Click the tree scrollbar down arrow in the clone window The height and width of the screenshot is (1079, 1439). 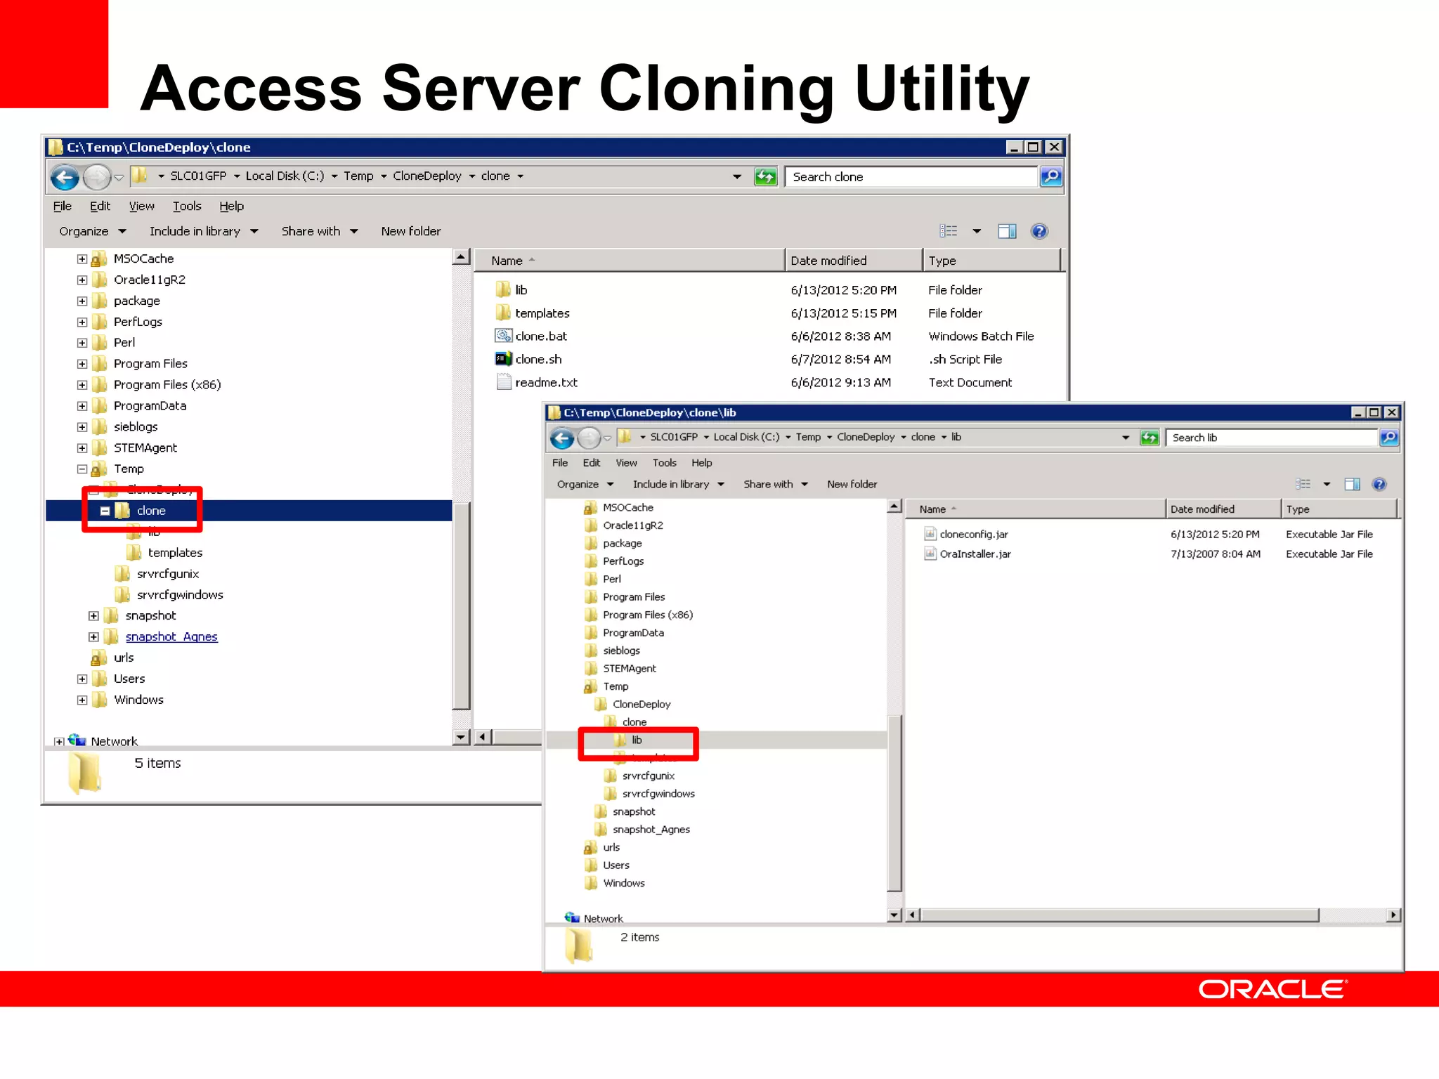tap(461, 737)
